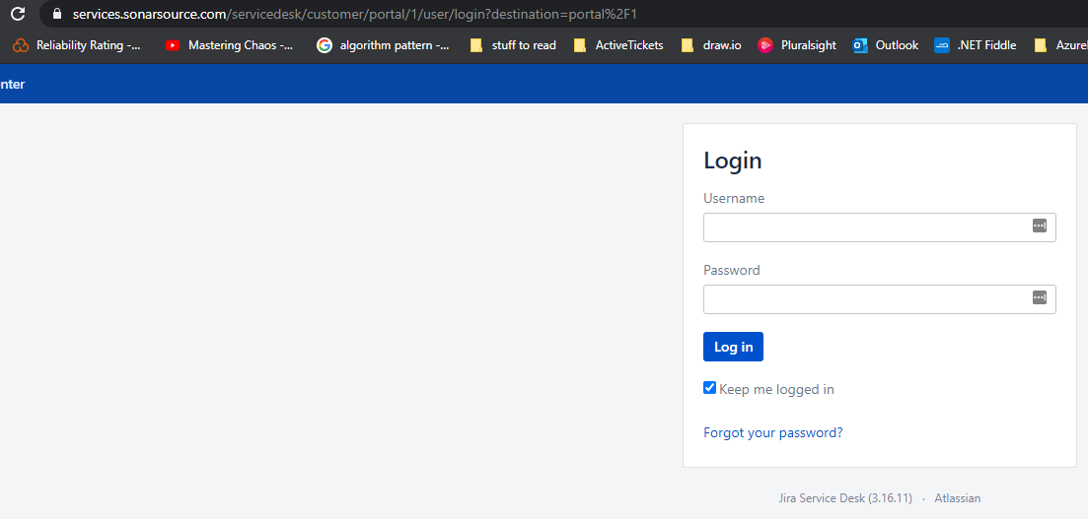
Task: Uncheck Keep me logged in checkbox
Action: [x=709, y=388]
